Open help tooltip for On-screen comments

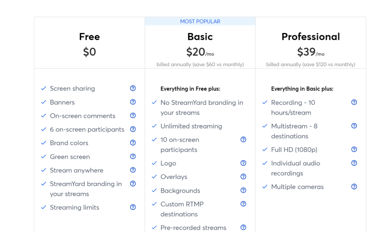tap(133, 115)
